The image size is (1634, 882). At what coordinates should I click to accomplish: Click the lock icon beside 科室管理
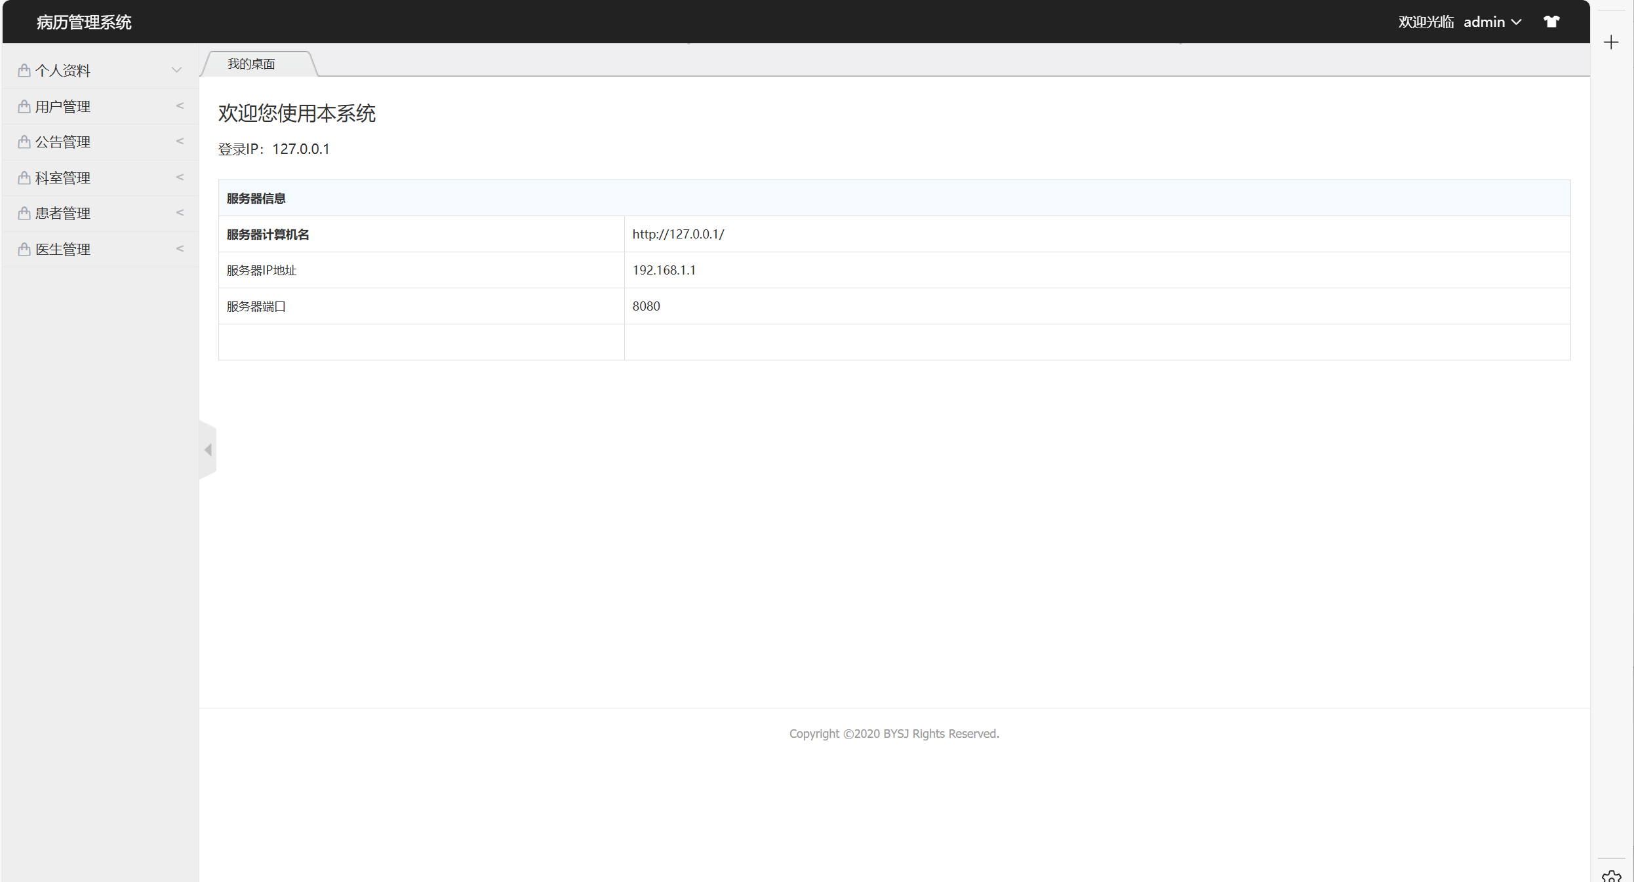coord(24,178)
